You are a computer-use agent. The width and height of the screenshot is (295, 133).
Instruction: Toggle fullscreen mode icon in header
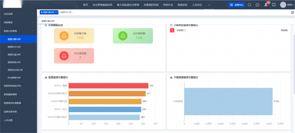274,5
